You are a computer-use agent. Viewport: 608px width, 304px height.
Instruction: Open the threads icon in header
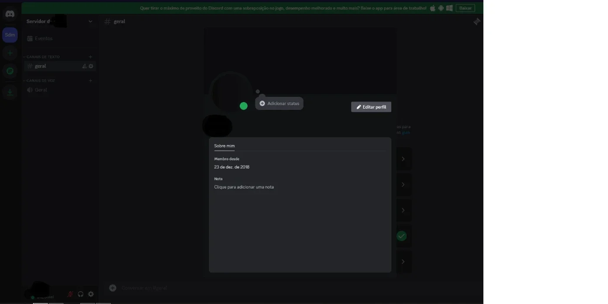477,21
